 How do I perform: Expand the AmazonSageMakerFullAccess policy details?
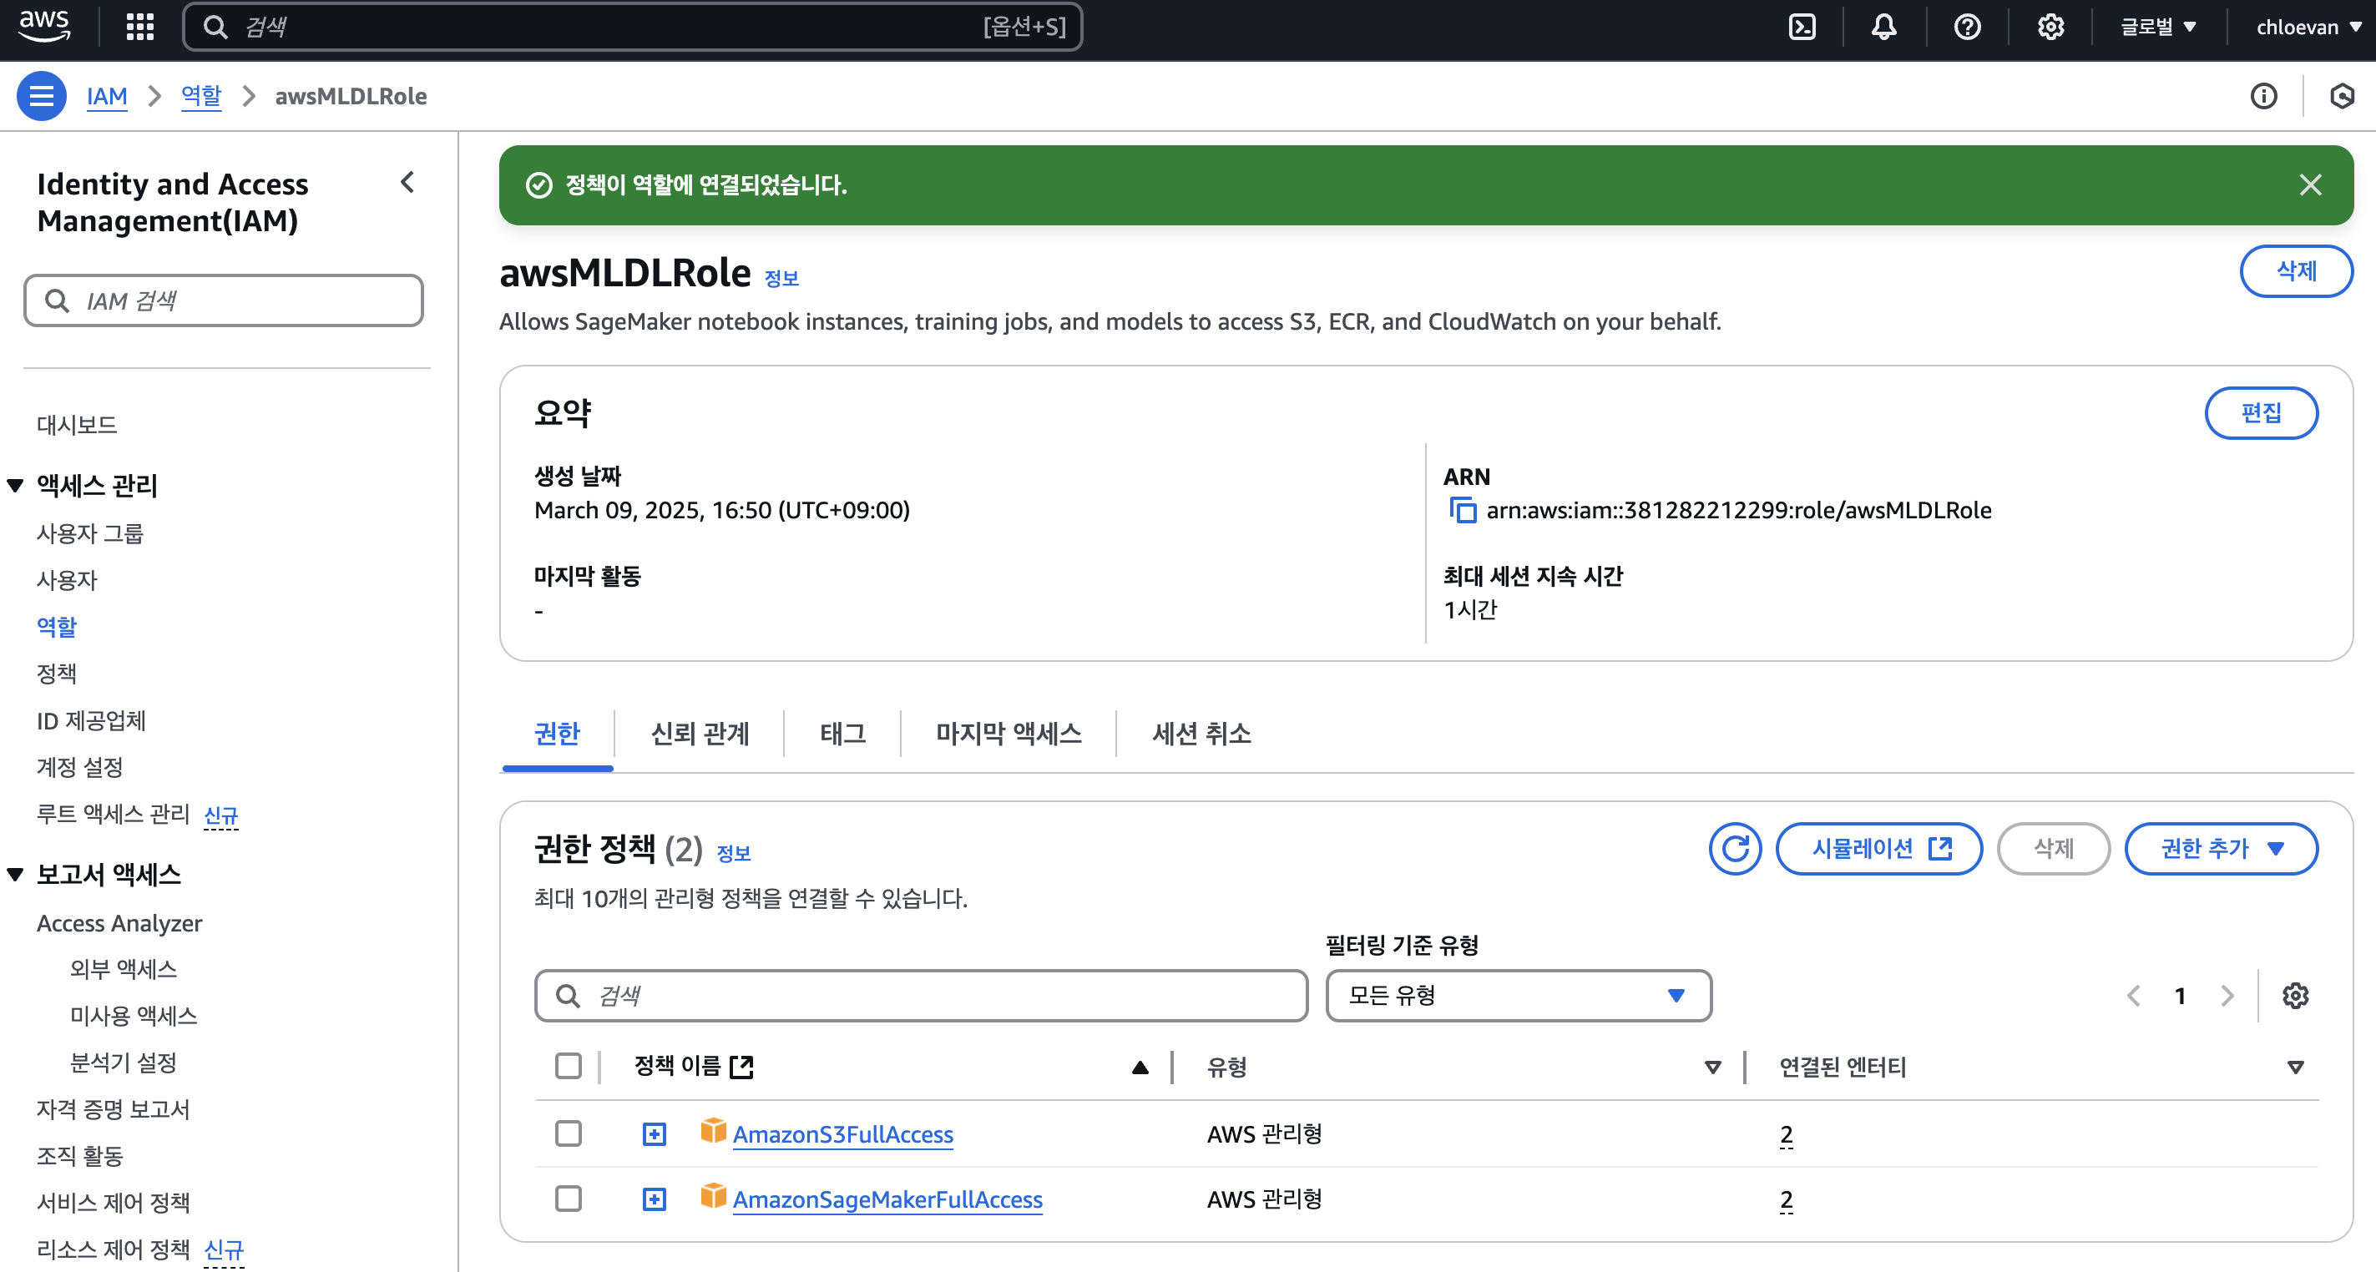click(654, 1199)
